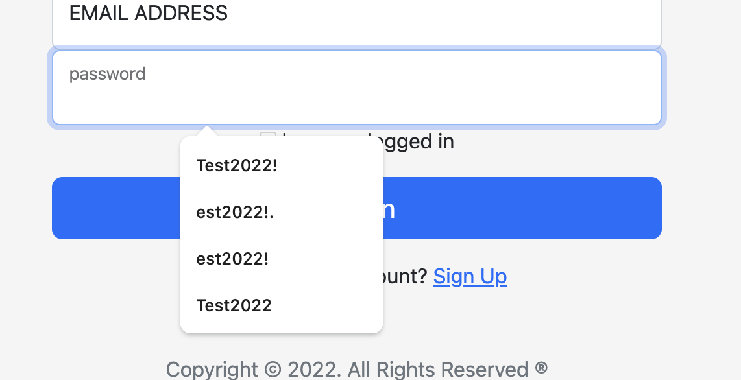Select the "Test2022" suggestion without exclamation mark
Viewport: 741px width, 380px height.
coord(234,305)
